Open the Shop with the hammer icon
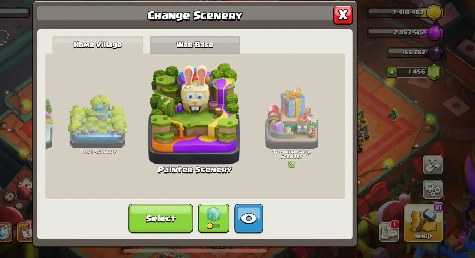This screenshot has width=475, height=258. coord(423,222)
